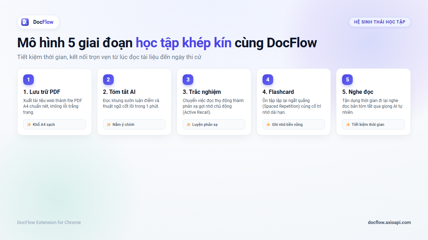Click the Tiết kiệm thời gian tag
Screen dimensions: 428x240
[x=373, y=124]
